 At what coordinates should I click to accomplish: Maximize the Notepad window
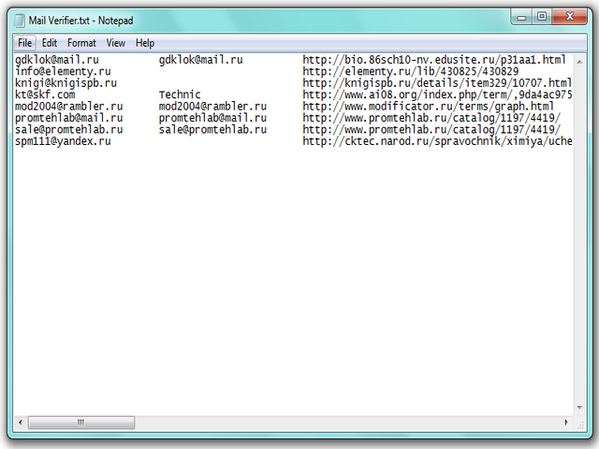pyautogui.click(x=543, y=16)
